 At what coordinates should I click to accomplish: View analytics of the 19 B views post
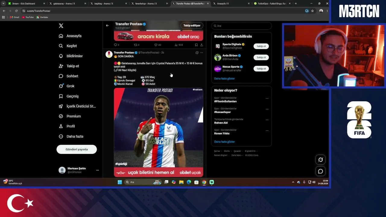(x=179, y=45)
